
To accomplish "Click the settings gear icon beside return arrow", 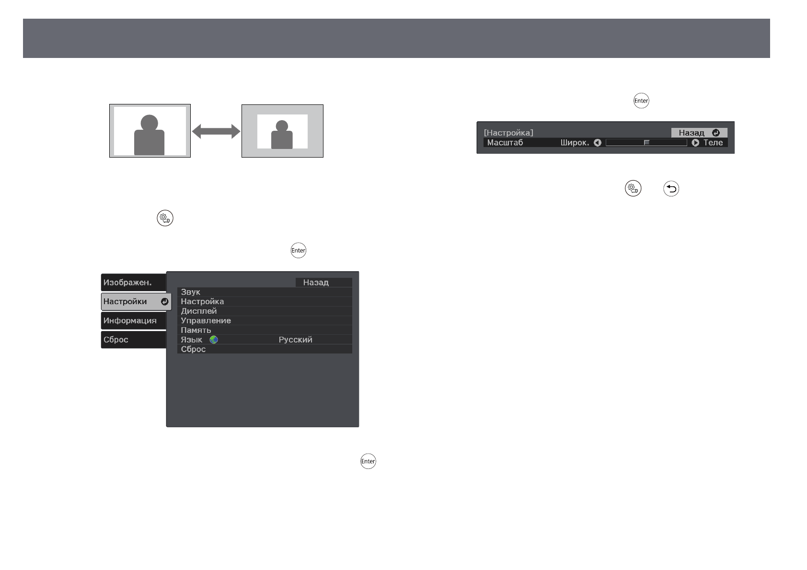I will 633,189.
